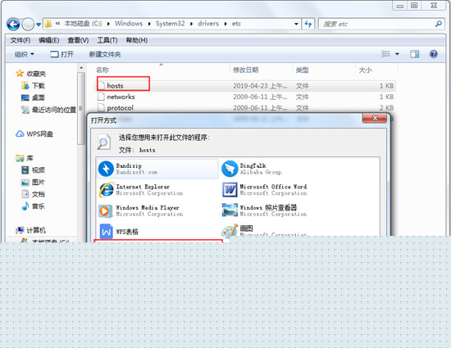Click 本地磁盘 (C:) in address path

pyautogui.click(x=83, y=24)
